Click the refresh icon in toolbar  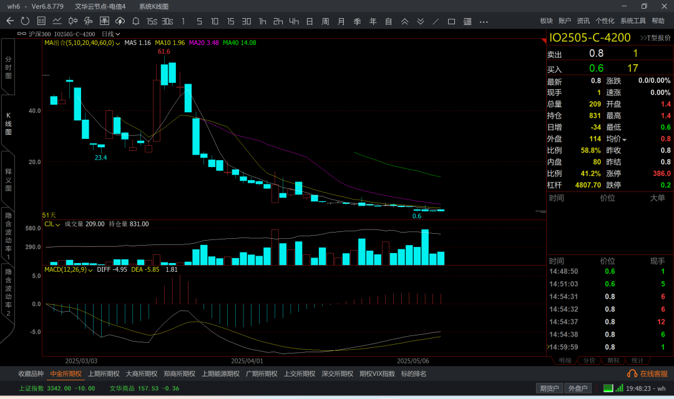point(25,21)
